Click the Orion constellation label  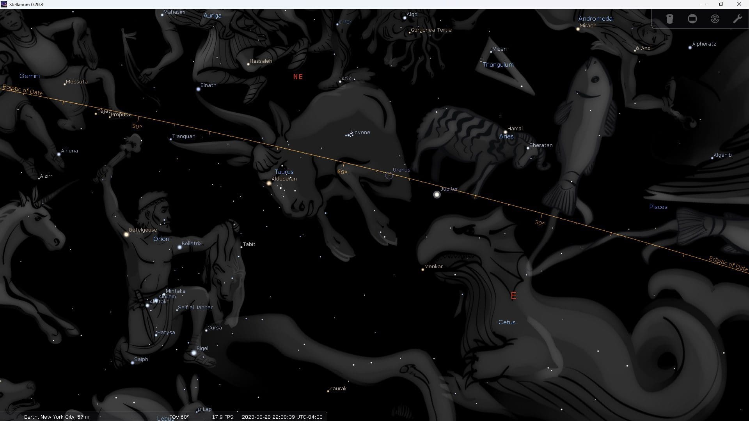pyautogui.click(x=161, y=239)
